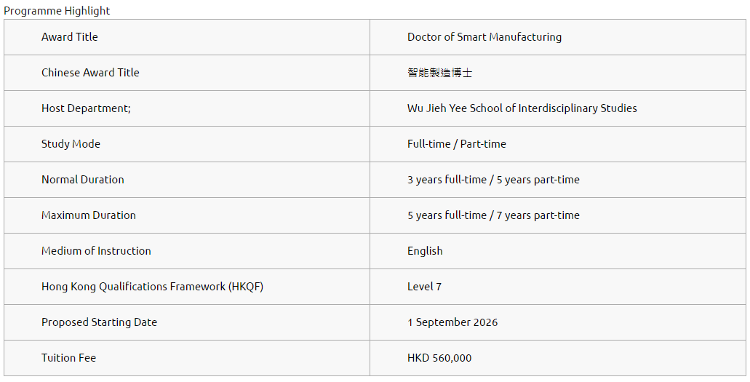The width and height of the screenshot is (750, 382).
Task: Click the Chinese Award Title label
Action: [90, 73]
